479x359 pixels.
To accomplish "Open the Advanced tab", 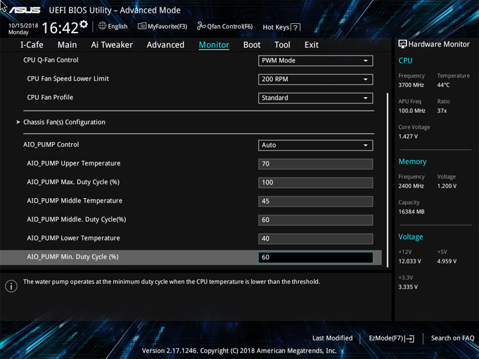I will 166,45.
